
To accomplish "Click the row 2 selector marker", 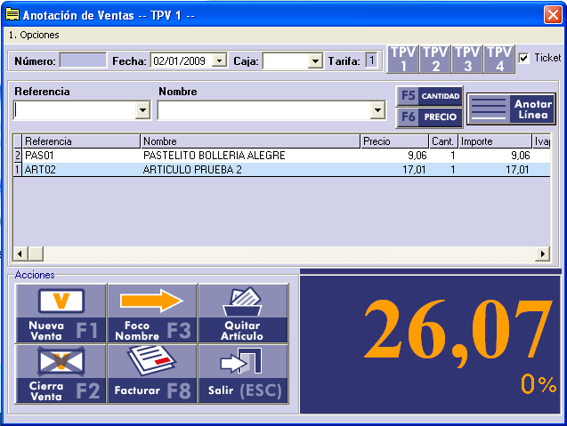I will click(x=18, y=156).
